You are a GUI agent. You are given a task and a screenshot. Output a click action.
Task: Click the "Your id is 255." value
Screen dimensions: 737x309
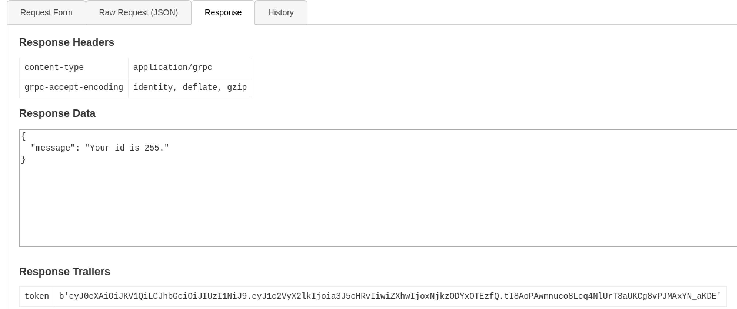click(x=127, y=148)
